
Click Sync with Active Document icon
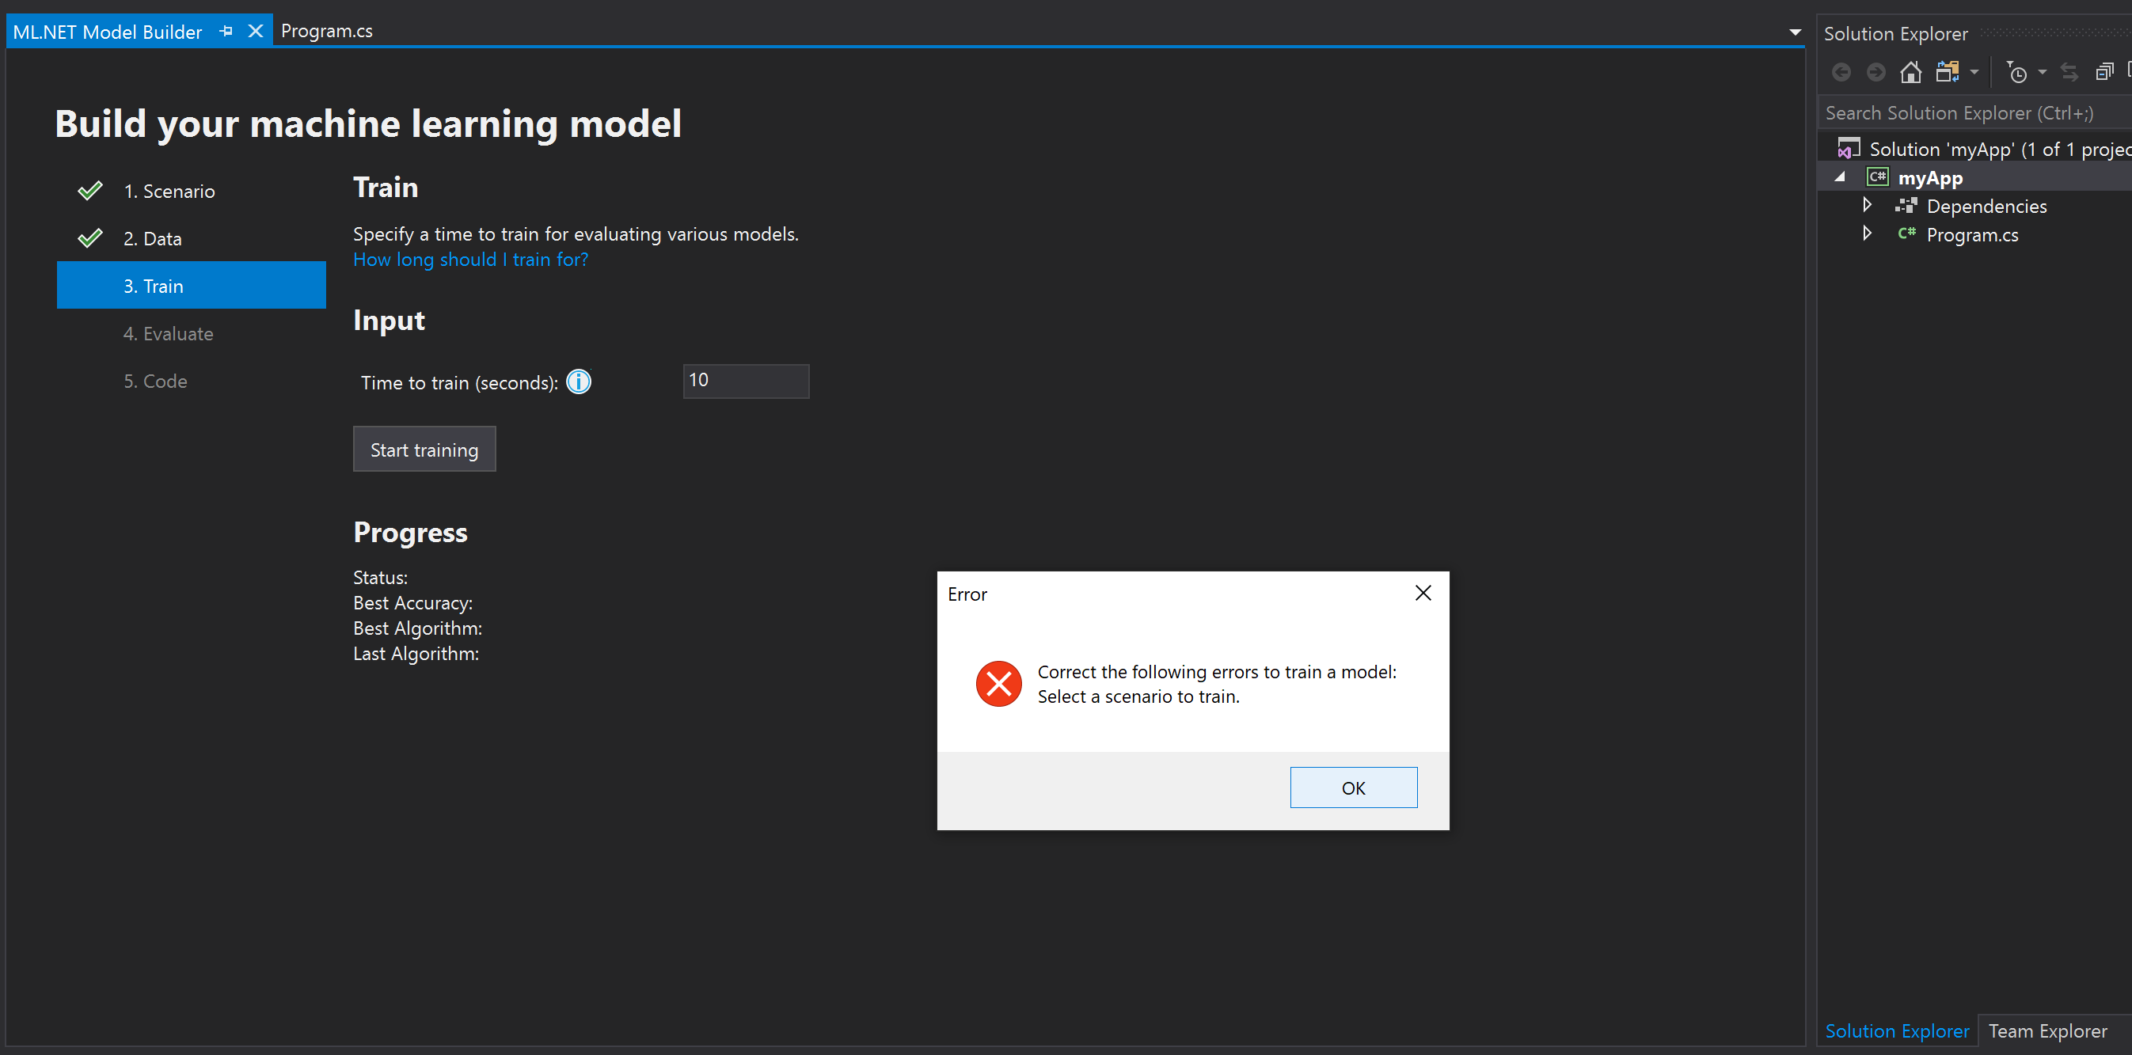point(2069,72)
